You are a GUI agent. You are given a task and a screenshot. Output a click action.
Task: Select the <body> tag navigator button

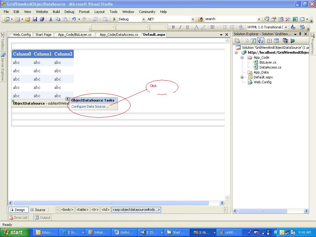pos(67,210)
